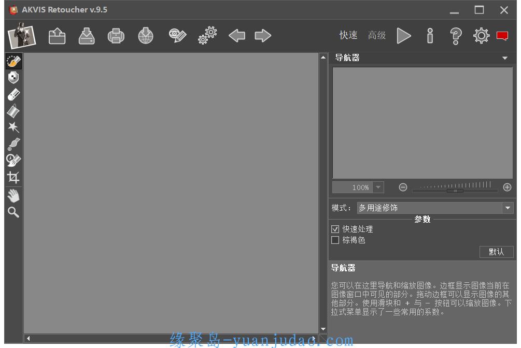Open batch processing gears icon
Image resolution: width=521 pixels, height=348 pixels.
207,36
